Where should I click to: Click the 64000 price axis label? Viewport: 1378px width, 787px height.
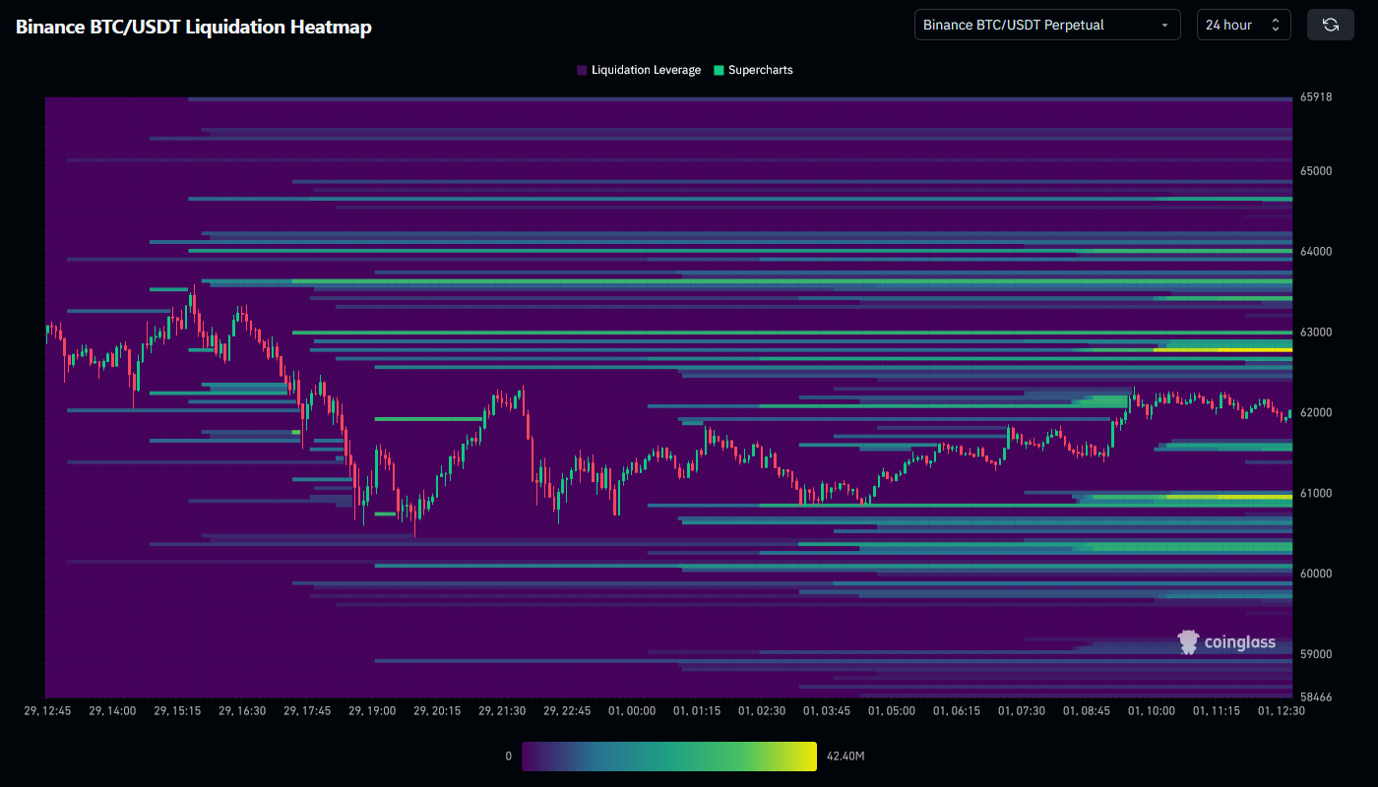(x=1316, y=252)
